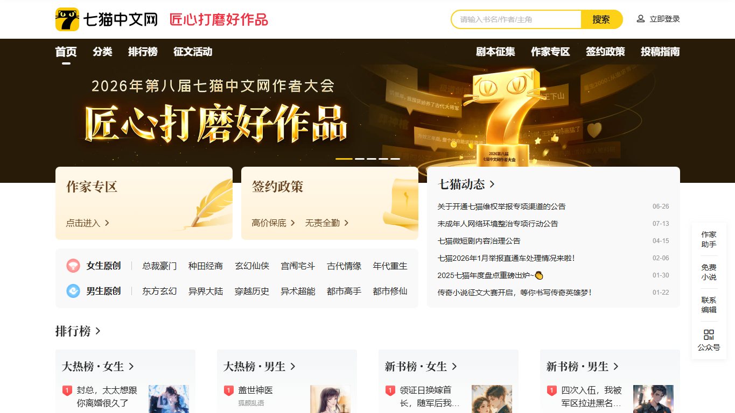The image size is (735, 413).
Task: Select the last banner slide indicator
Action: [395, 159]
